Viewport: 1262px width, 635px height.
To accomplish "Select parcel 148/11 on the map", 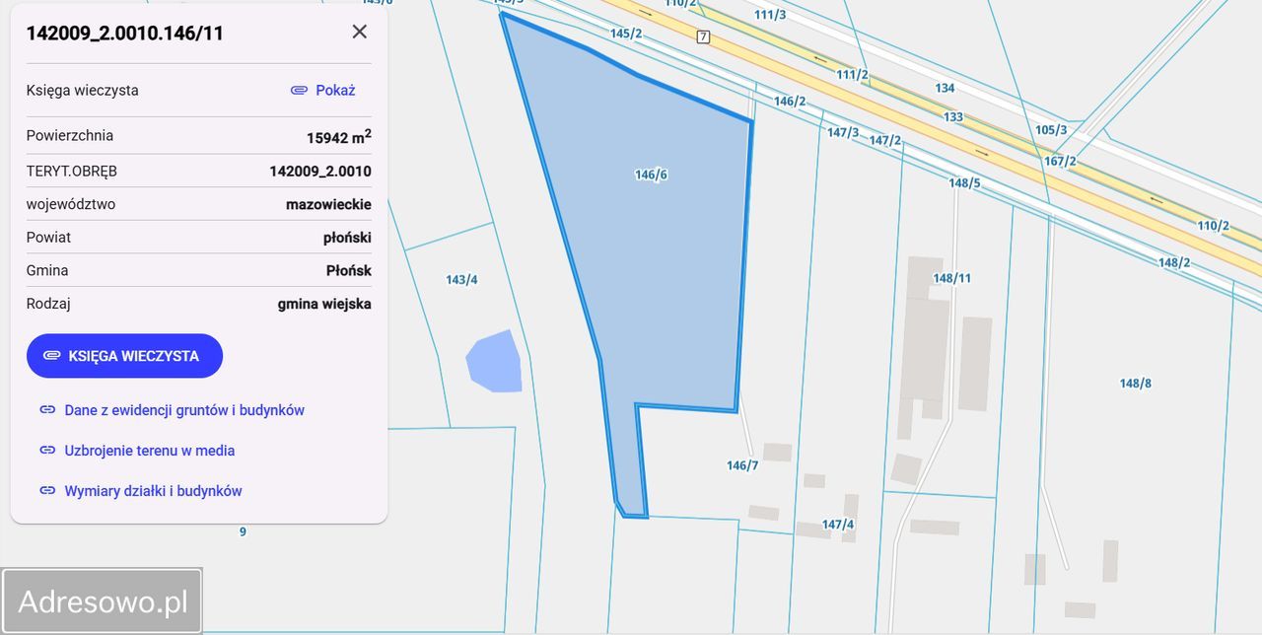I will pos(951,278).
